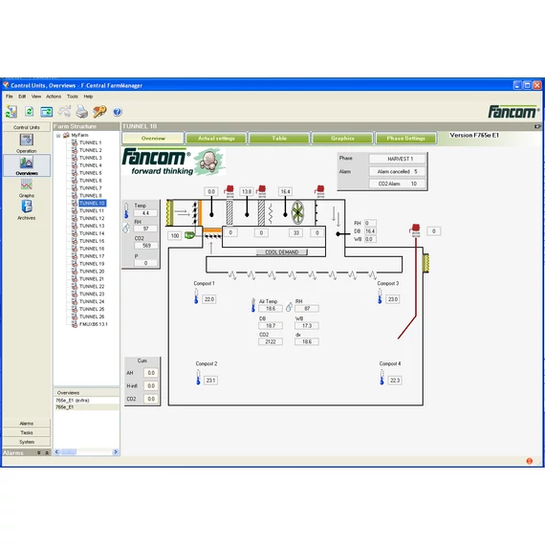The image size is (545, 545).
Task: Switch to the Table tab
Action: pyautogui.click(x=279, y=138)
